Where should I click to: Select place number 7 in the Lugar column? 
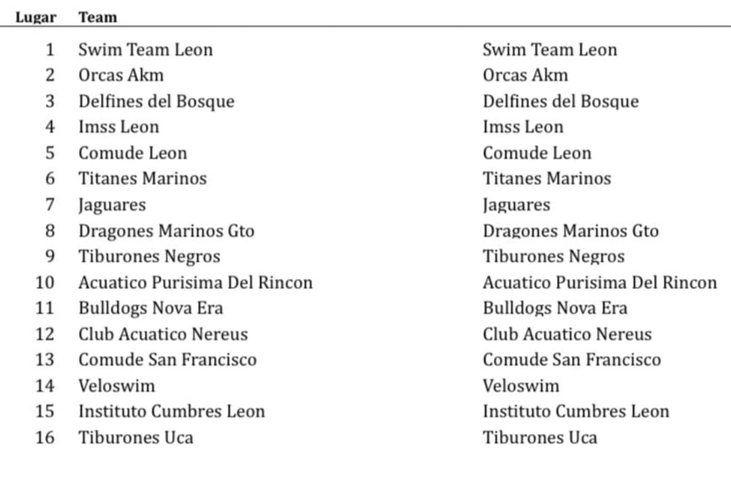click(x=49, y=204)
